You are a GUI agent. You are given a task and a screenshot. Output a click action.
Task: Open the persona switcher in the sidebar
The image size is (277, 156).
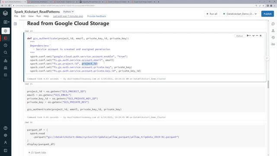coord(6,22)
